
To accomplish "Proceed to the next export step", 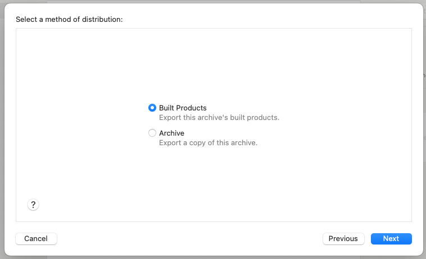I will 391,239.
